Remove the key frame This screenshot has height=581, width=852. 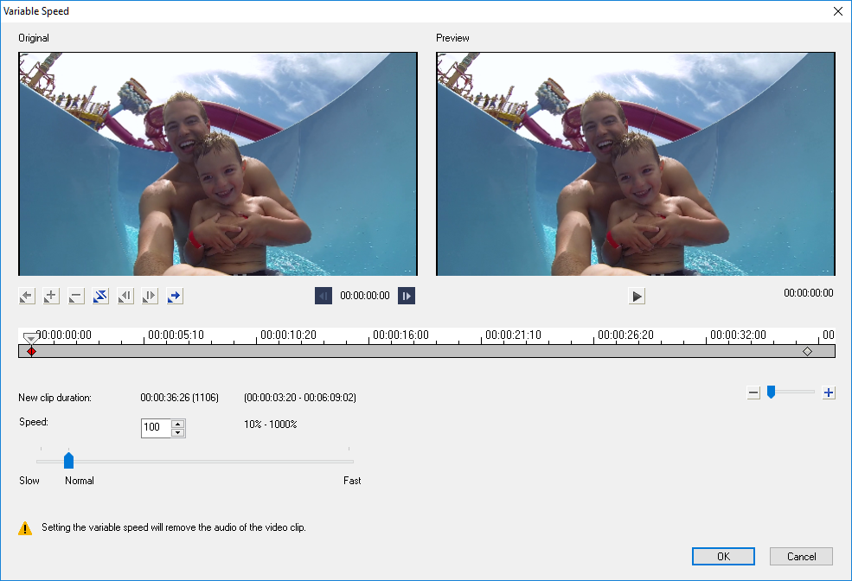(x=76, y=296)
